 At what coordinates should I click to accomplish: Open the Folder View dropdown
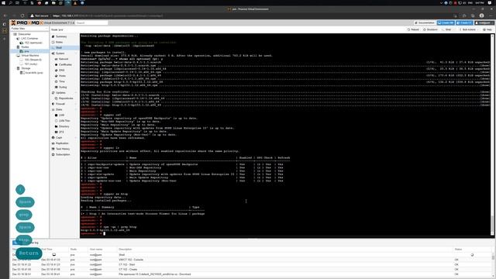click(29, 29)
